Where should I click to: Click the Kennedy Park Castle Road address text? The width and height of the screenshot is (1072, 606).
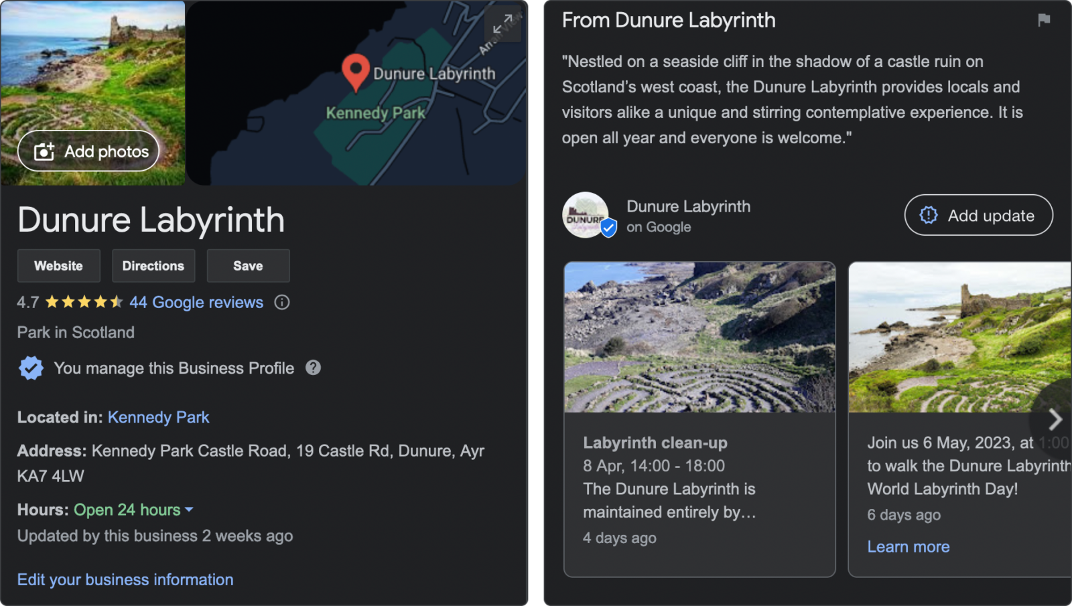[x=251, y=463]
